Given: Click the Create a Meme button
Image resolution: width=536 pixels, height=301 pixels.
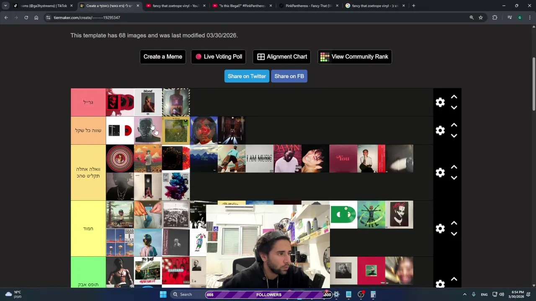Looking at the screenshot, I should pos(163,57).
